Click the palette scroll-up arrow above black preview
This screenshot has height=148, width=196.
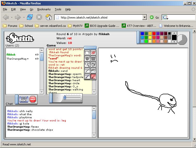click(x=174, y=33)
